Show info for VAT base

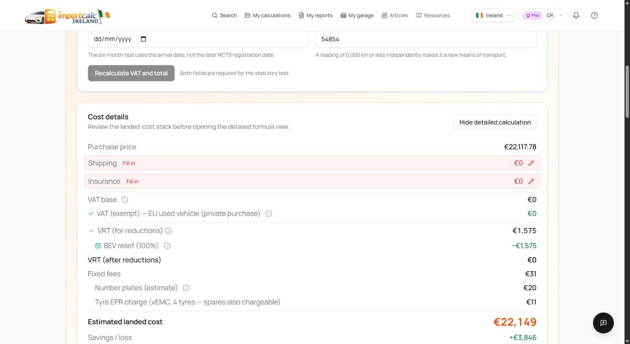pyautogui.click(x=125, y=200)
